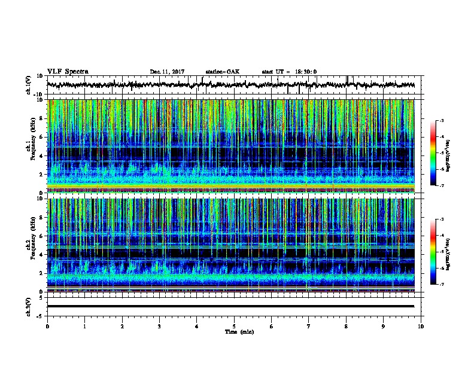Click the time-axis tick label "8"

[x=346, y=327]
